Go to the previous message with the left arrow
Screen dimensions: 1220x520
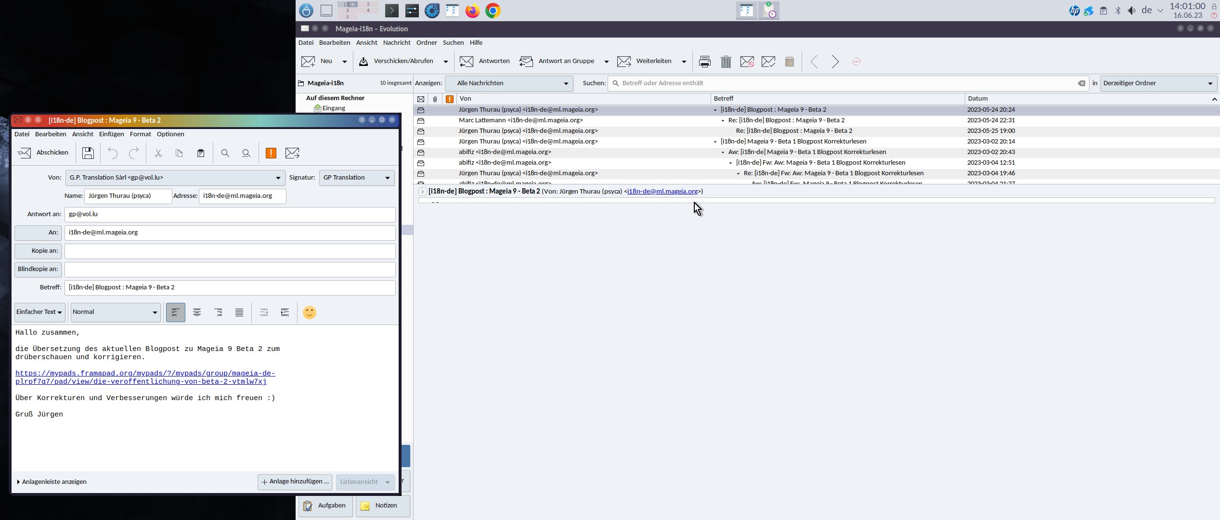click(814, 62)
